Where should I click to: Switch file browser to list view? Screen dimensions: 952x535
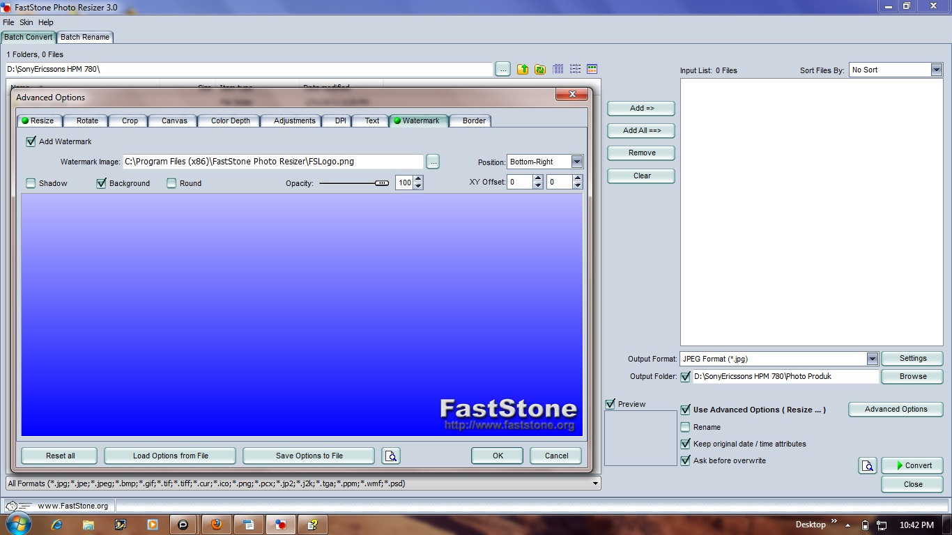click(575, 69)
